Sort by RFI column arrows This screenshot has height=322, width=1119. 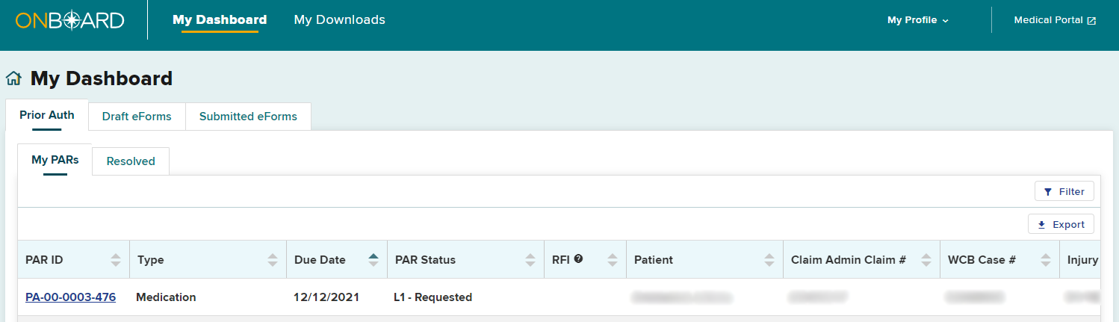(613, 260)
